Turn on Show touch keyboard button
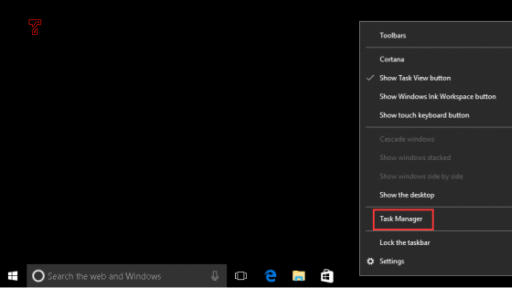Image resolution: width=512 pixels, height=288 pixels. click(x=424, y=115)
